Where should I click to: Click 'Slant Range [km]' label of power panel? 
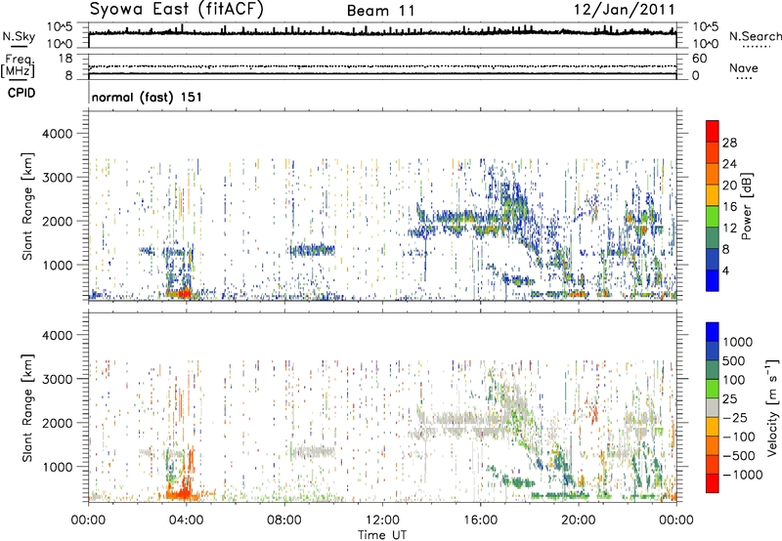click(x=27, y=206)
